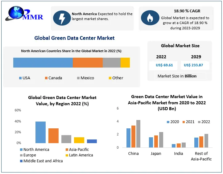Click the orange Canada legend marker
Viewport: 223px width, 174px height.
[46, 78]
